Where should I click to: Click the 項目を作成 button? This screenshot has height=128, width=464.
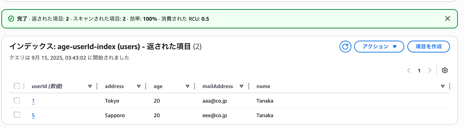coord(429,46)
